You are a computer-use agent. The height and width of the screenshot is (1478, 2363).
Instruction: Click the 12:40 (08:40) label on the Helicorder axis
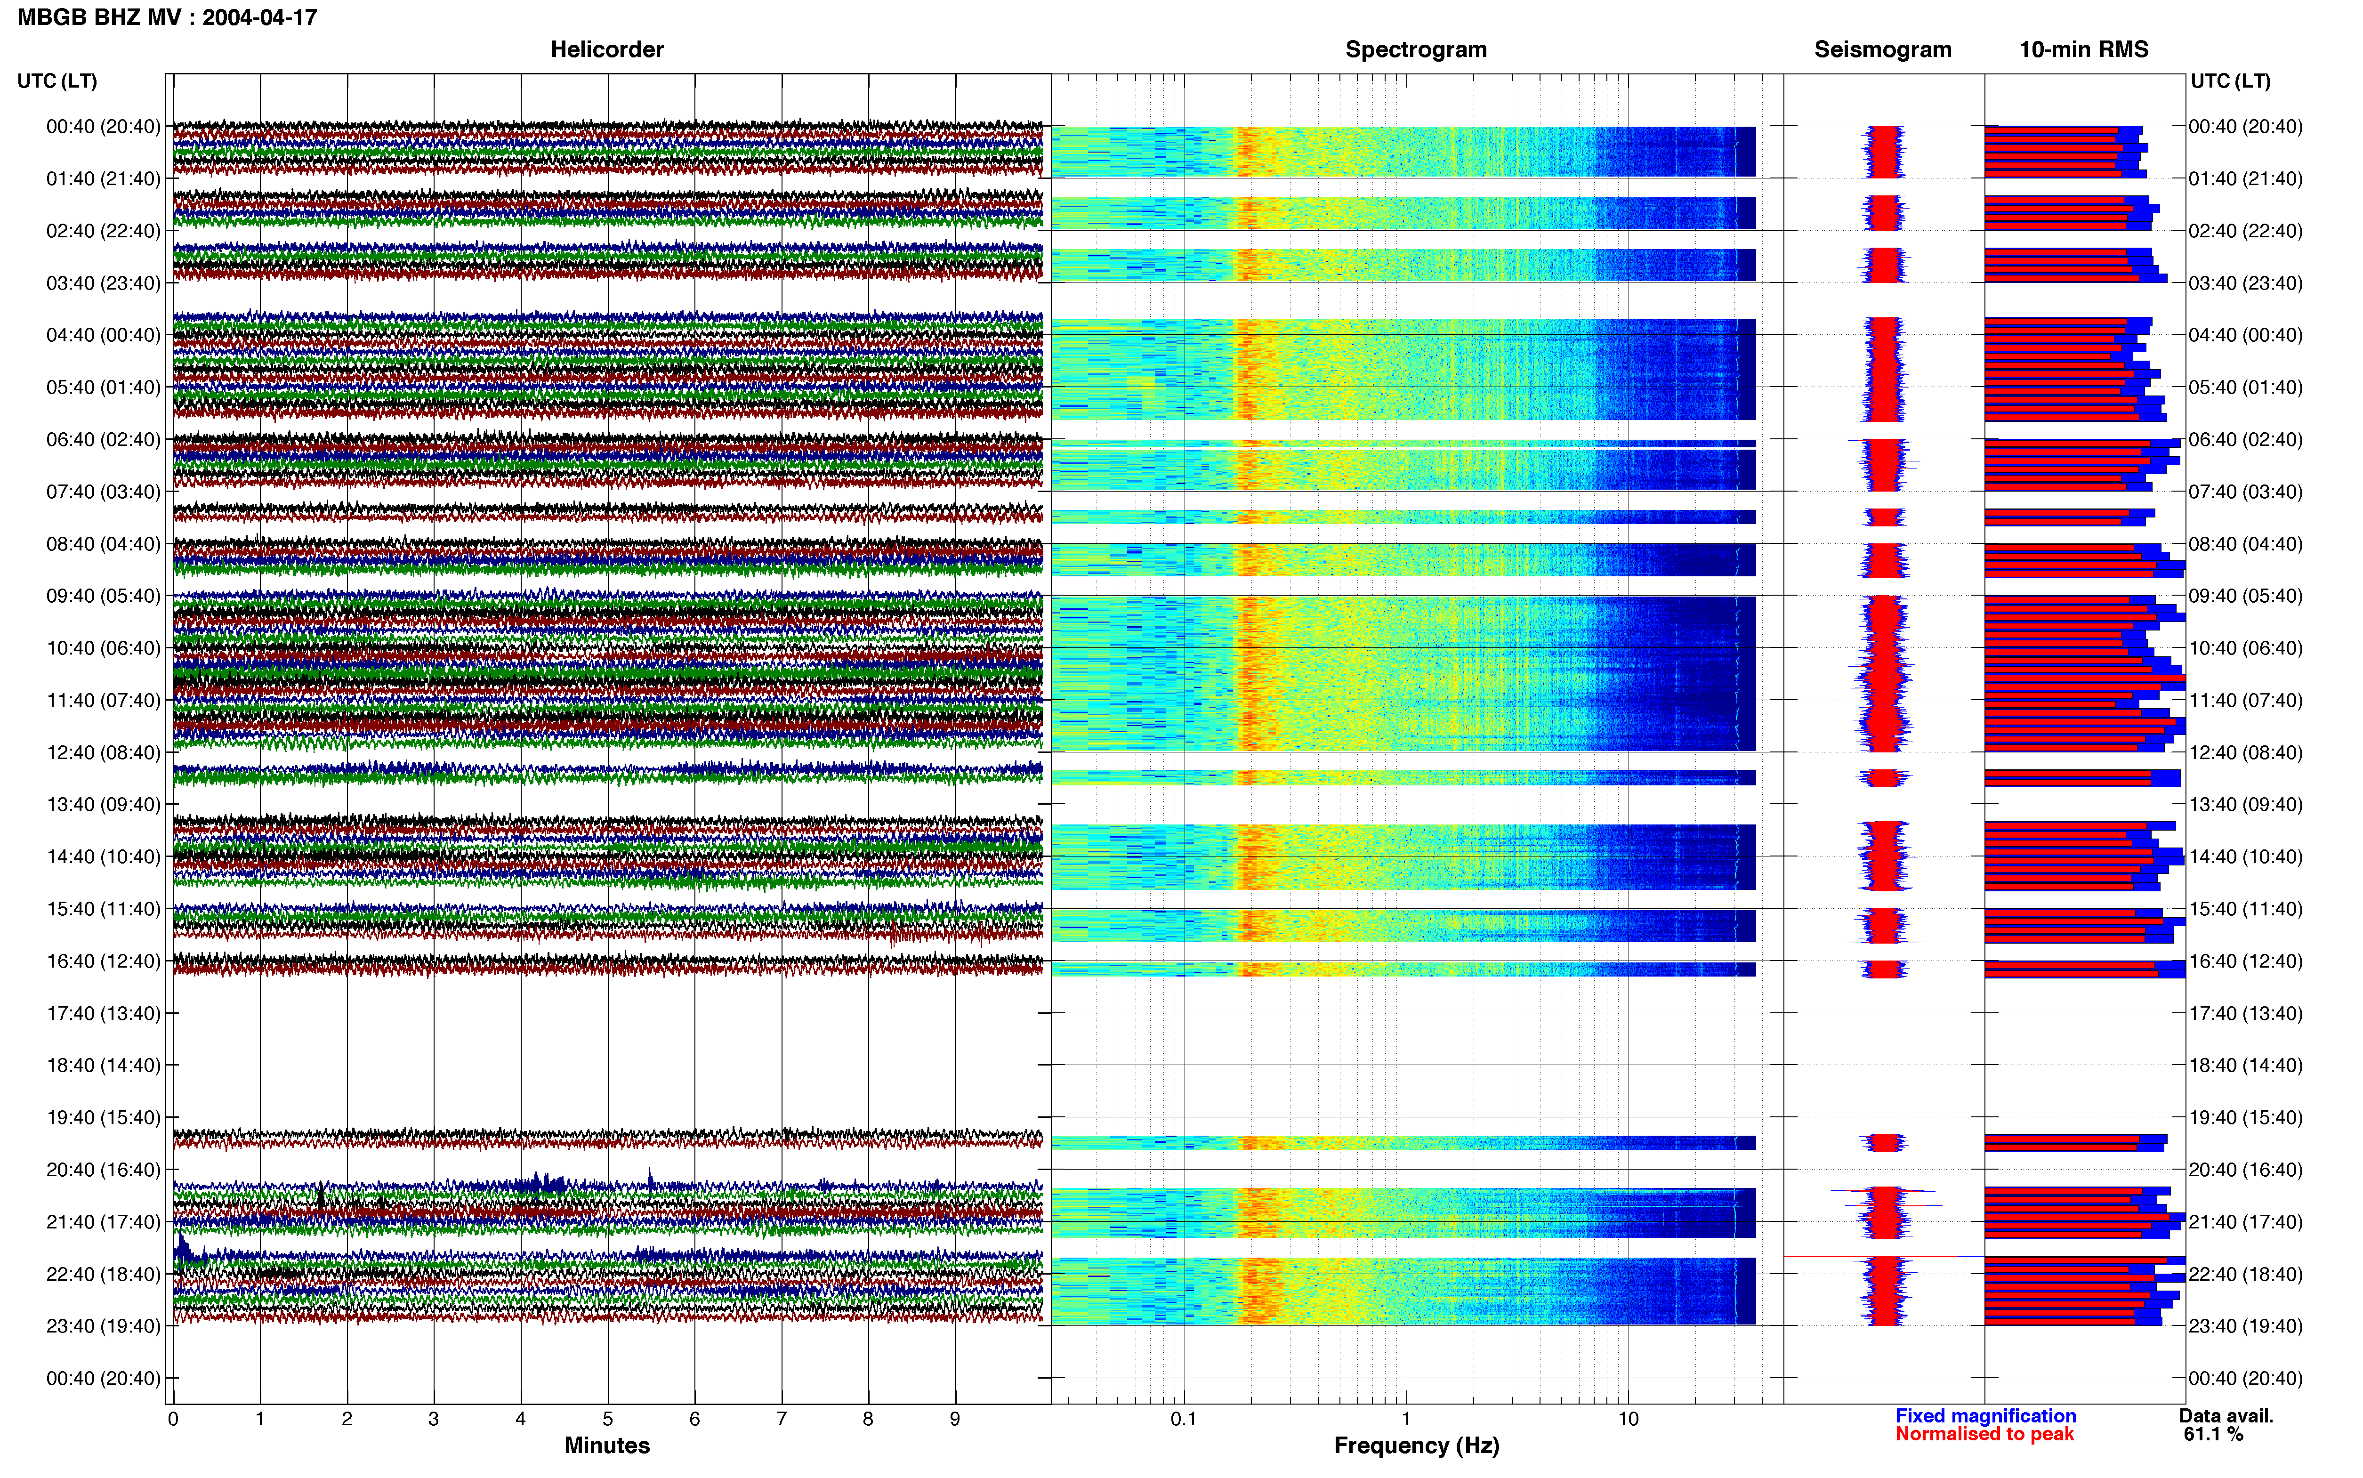point(104,753)
